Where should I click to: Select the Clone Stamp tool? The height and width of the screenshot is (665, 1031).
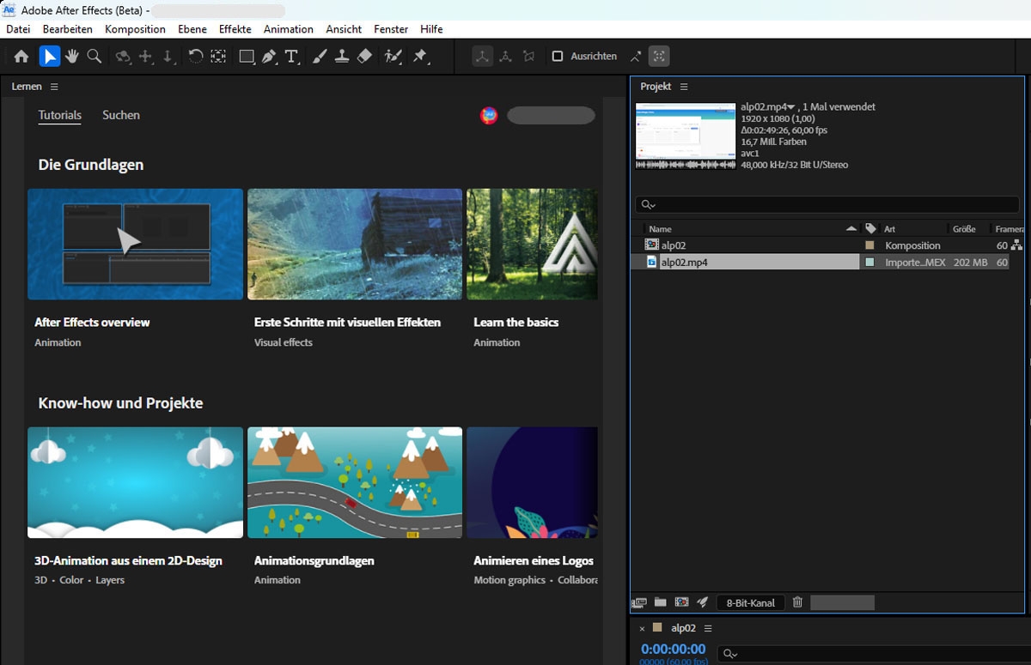342,57
